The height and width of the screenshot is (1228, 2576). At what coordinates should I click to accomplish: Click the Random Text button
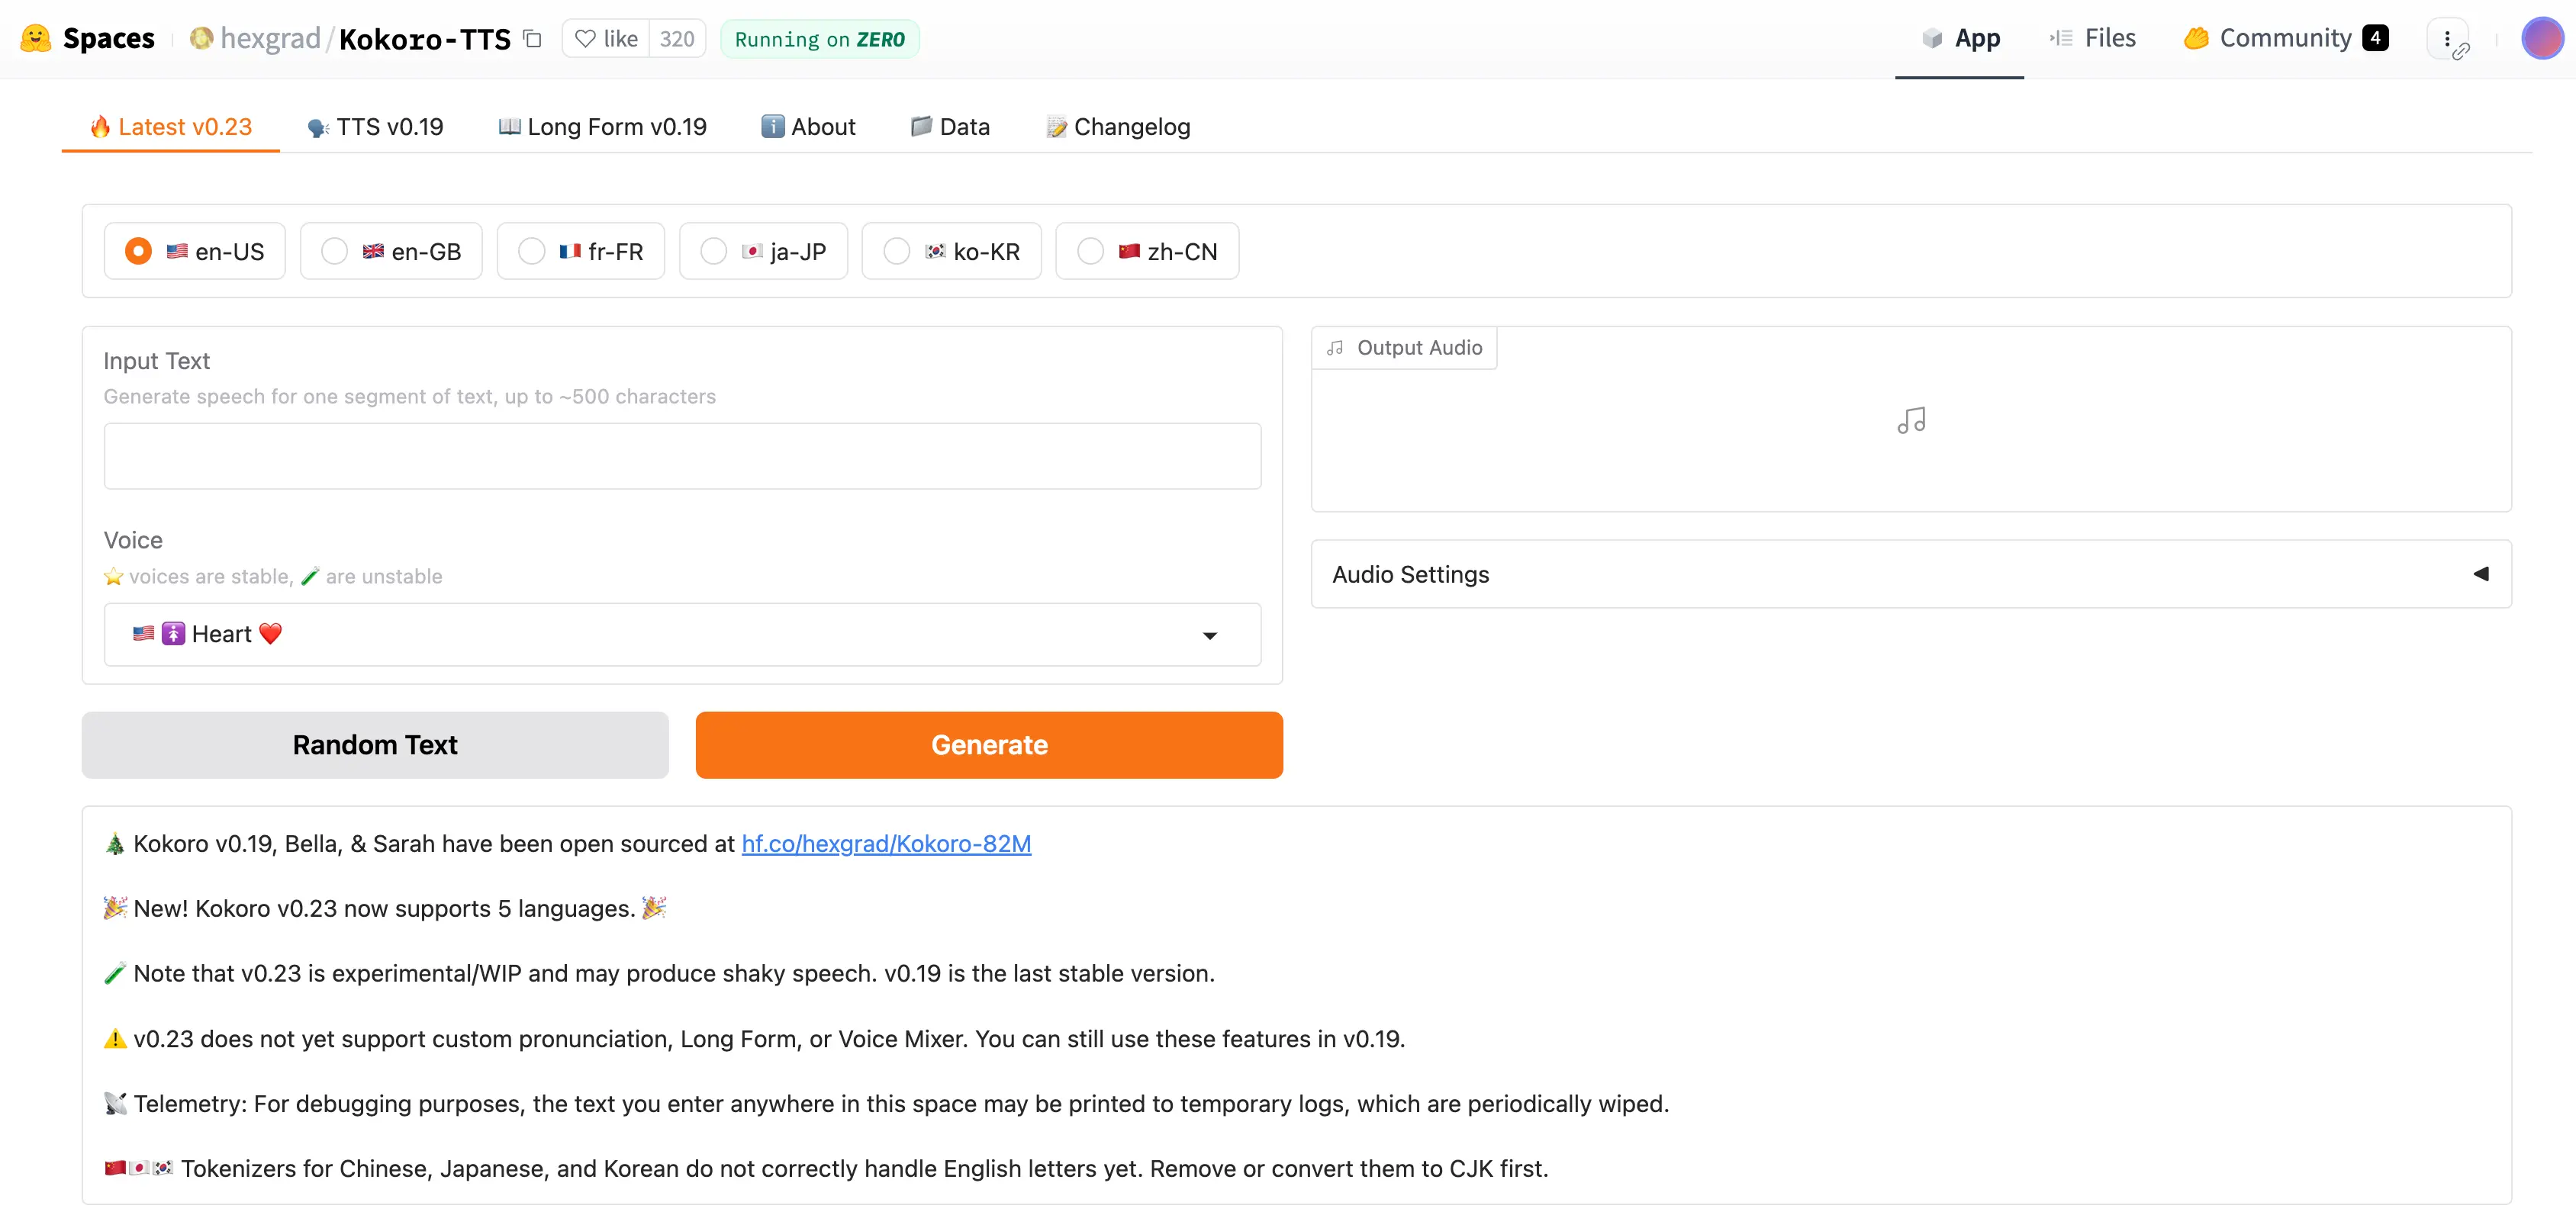pos(375,744)
